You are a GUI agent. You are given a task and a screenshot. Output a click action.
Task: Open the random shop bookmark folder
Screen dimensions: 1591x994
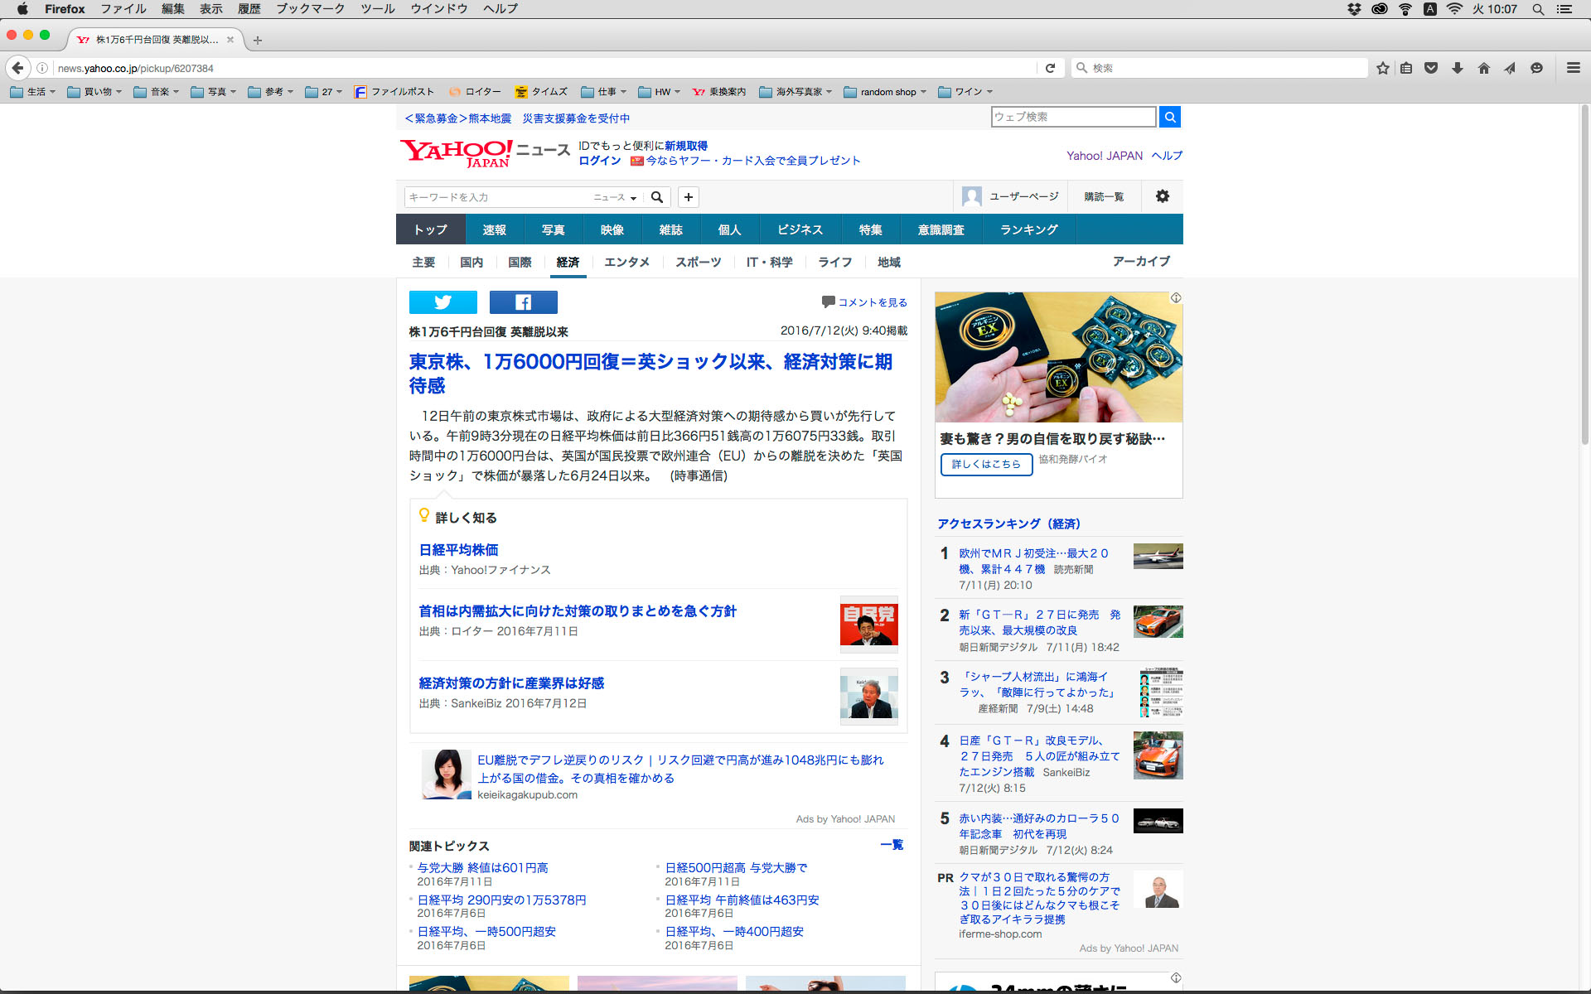(x=885, y=92)
